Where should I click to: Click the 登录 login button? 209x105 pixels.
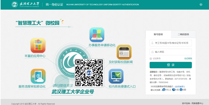[x=170, y=65]
